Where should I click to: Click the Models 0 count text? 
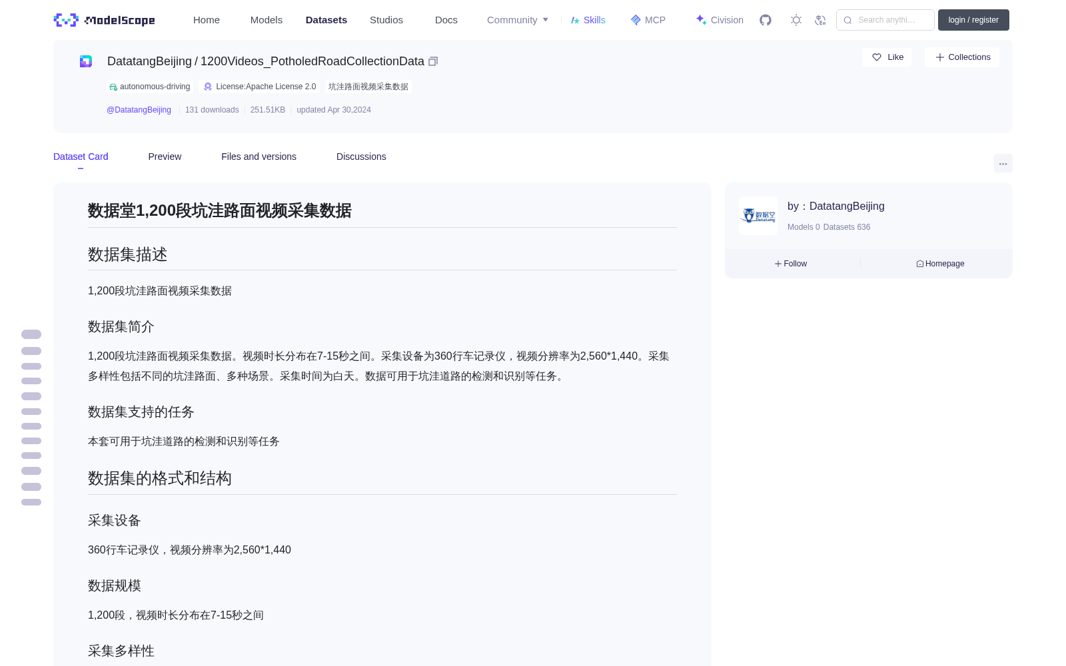803,227
